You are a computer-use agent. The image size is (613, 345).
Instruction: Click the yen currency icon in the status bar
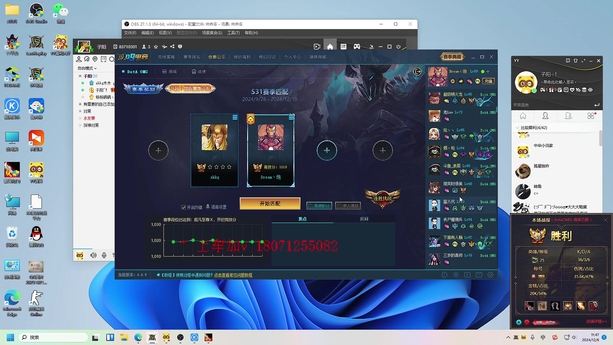pos(456,275)
